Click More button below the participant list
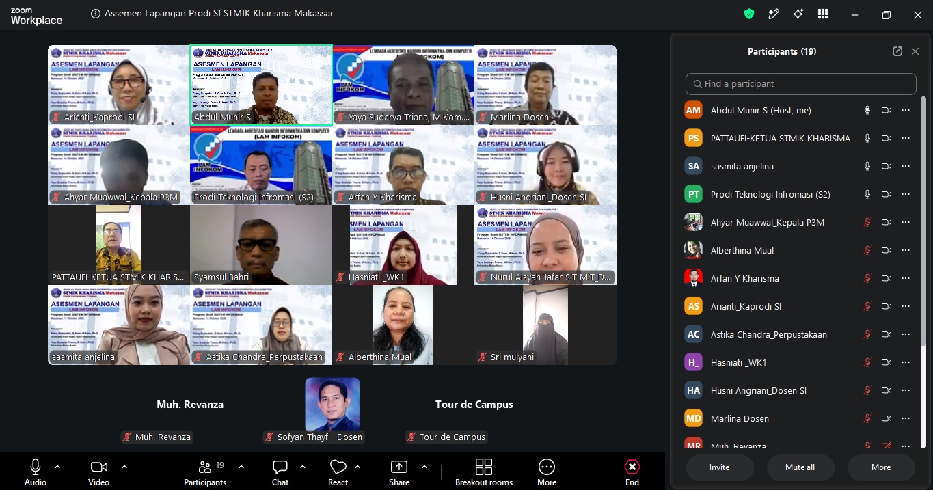The image size is (933, 490). click(881, 467)
